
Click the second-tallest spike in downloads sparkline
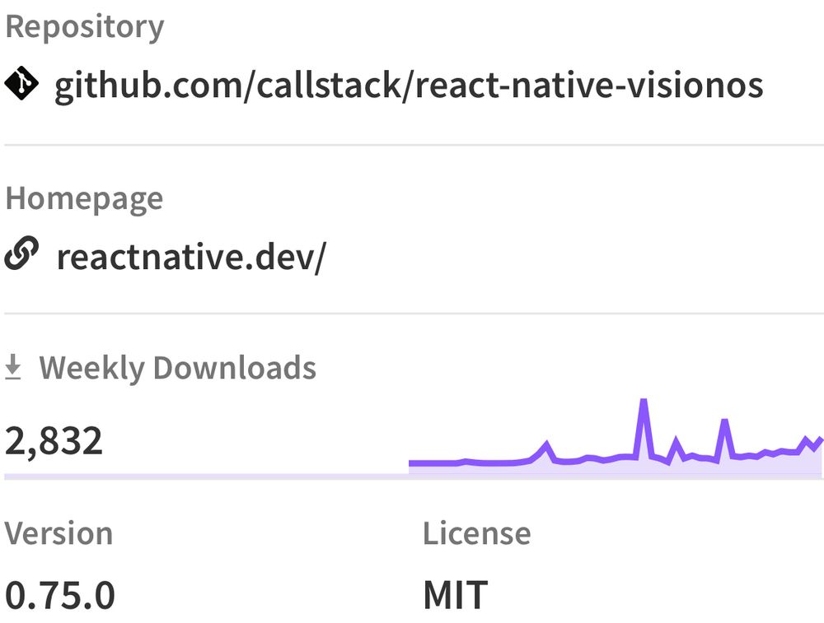coord(725,422)
